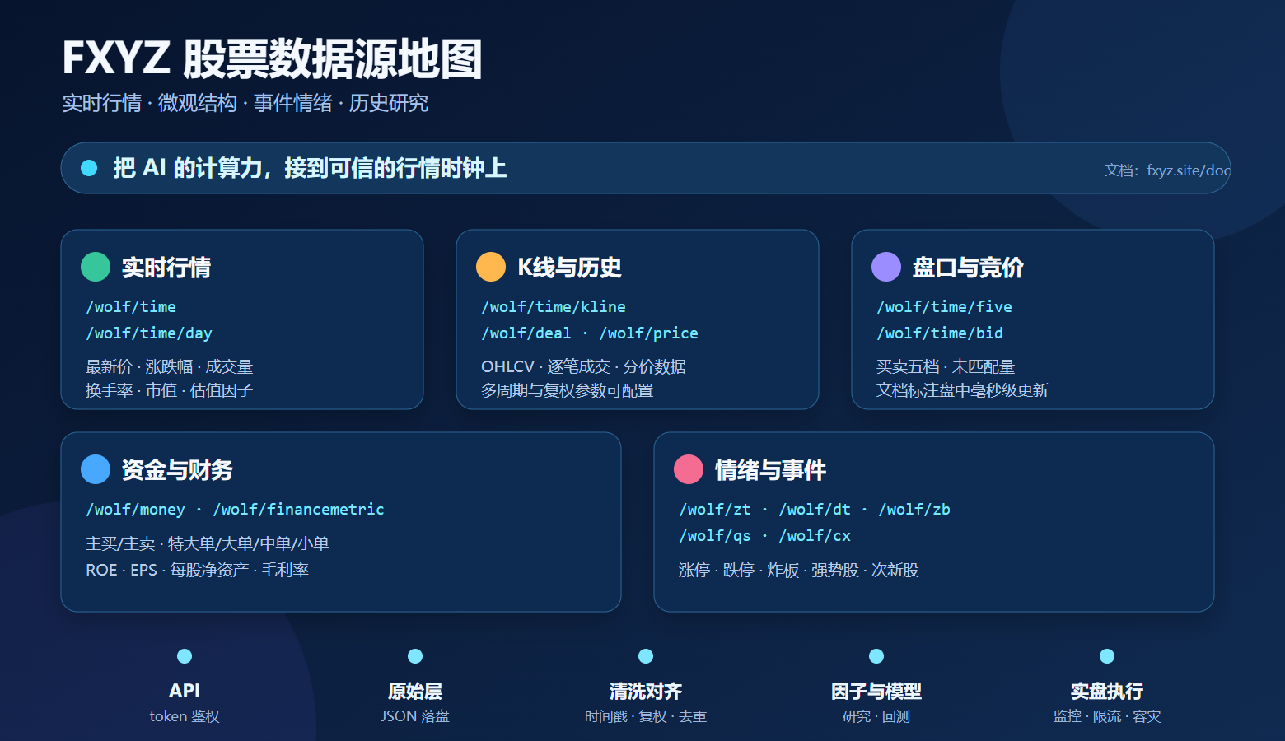
Task: Click the 情绪与事件 card title
Action: point(770,470)
